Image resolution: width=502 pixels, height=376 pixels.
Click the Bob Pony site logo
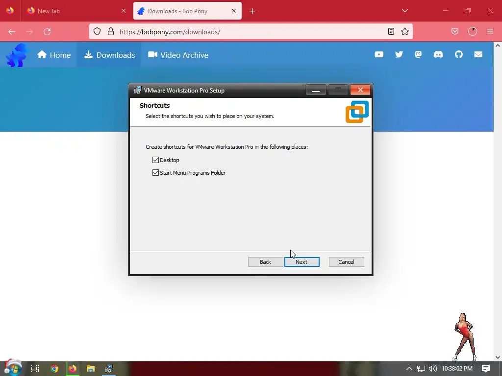[x=16, y=55]
